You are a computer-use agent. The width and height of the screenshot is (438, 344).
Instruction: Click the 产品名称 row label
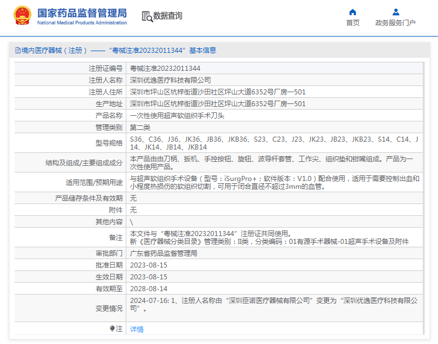(109, 115)
